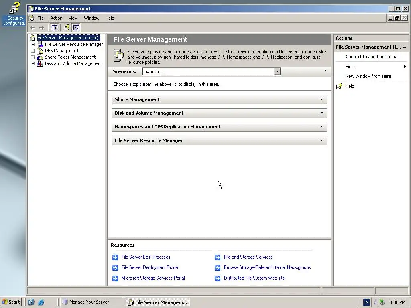
Task: Click arrow icon beside Microsoft Storage Services Portal
Action: (x=115, y=278)
